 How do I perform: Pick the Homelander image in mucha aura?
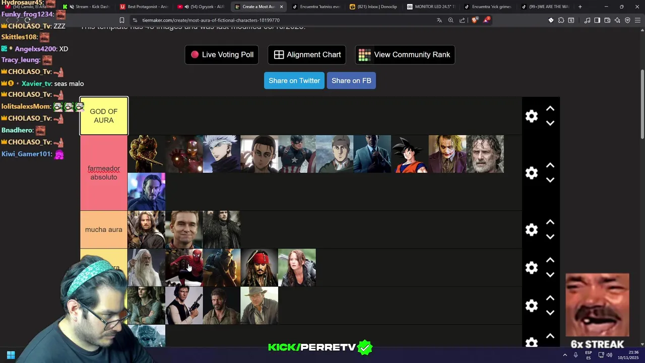pos(184,229)
